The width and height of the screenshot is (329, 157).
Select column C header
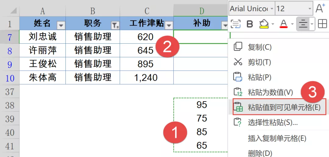(147, 11)
